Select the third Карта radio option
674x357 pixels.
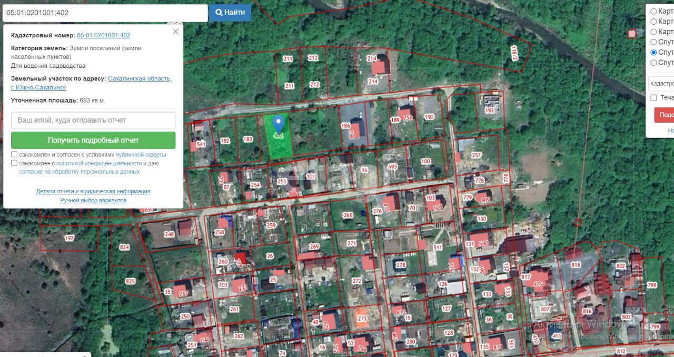pos(653,32)
